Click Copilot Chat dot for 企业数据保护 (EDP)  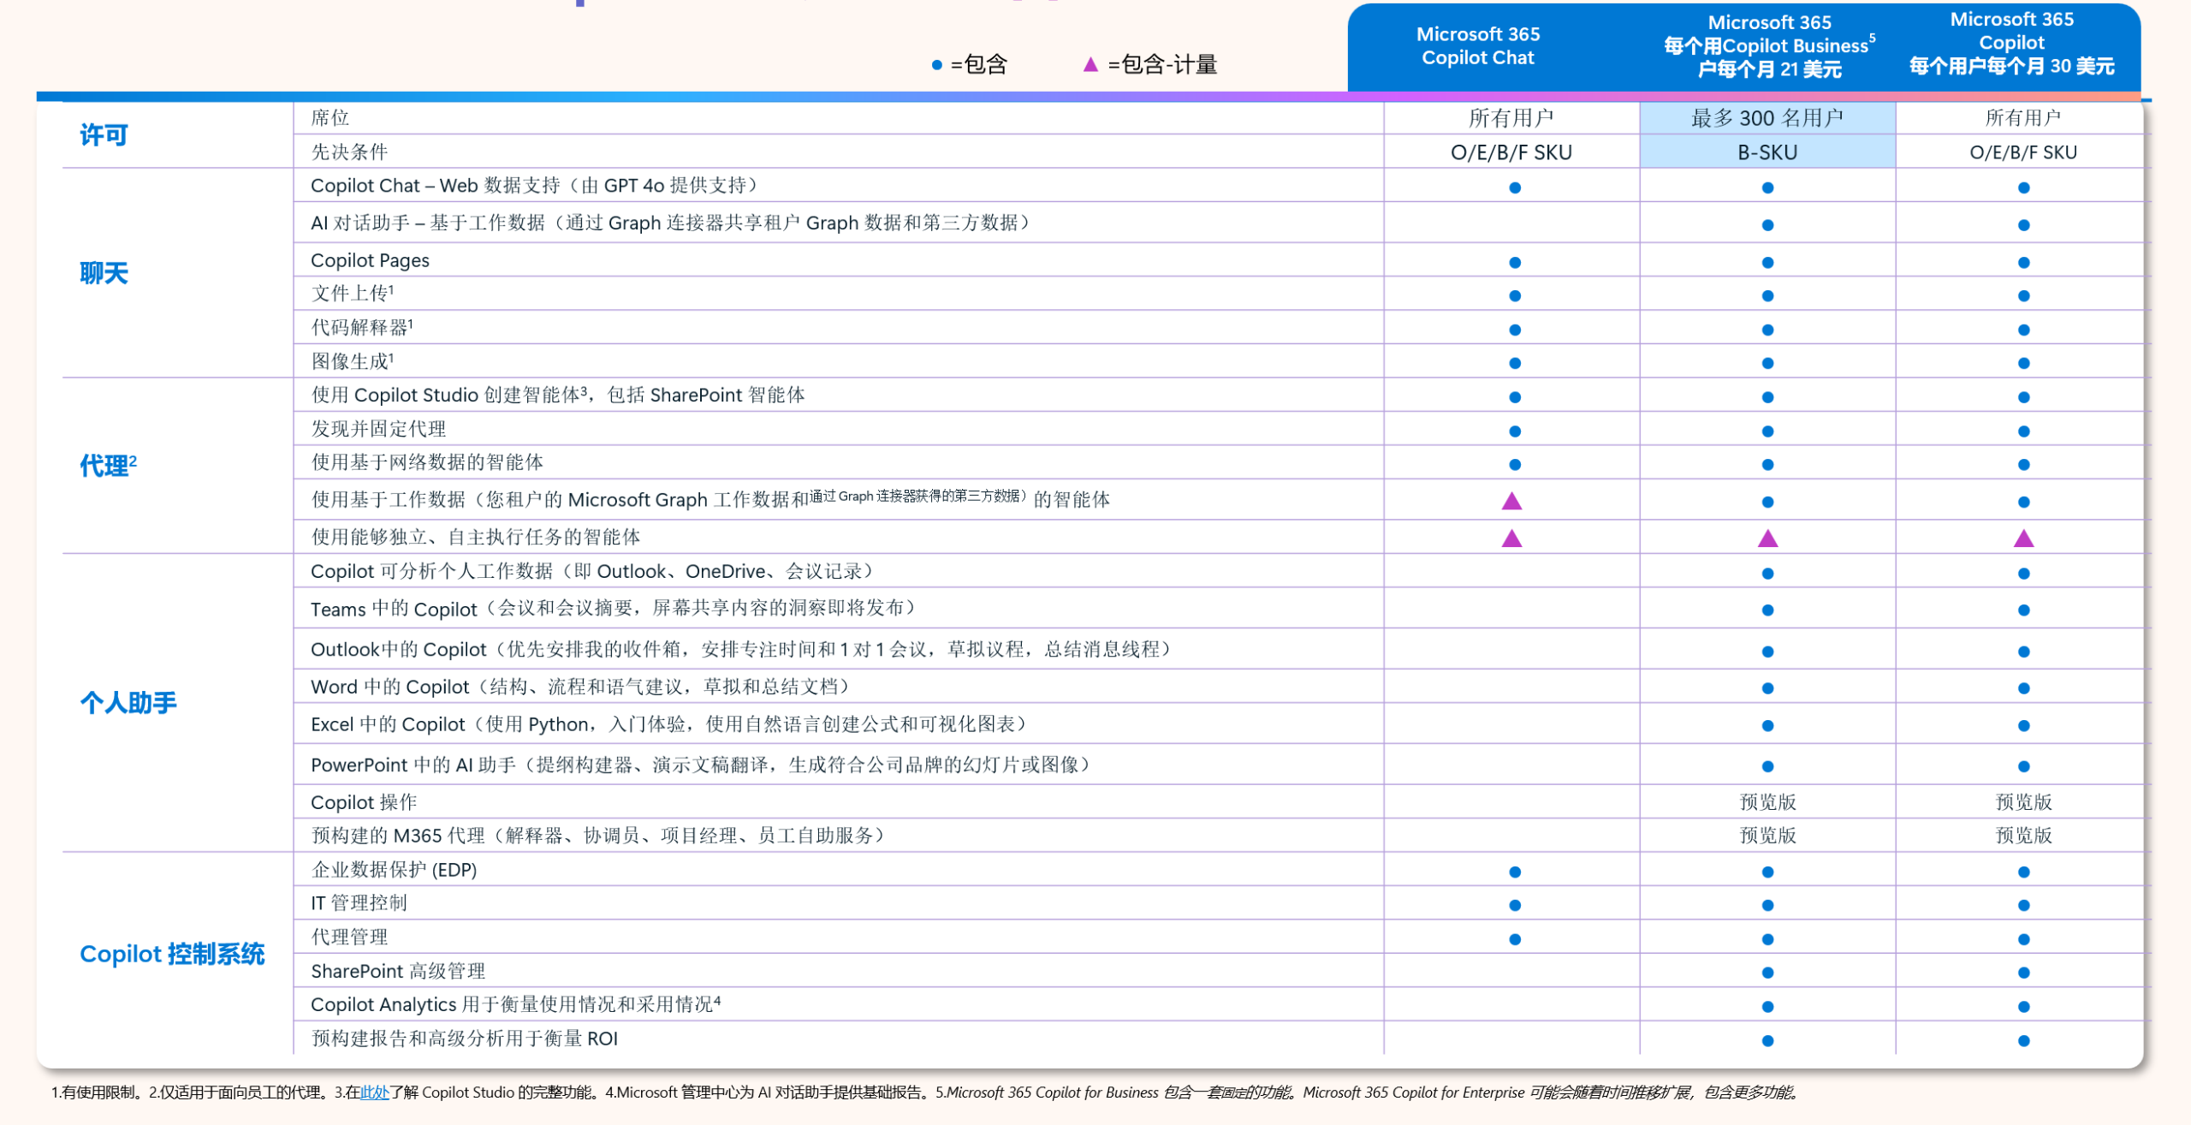1515,872
